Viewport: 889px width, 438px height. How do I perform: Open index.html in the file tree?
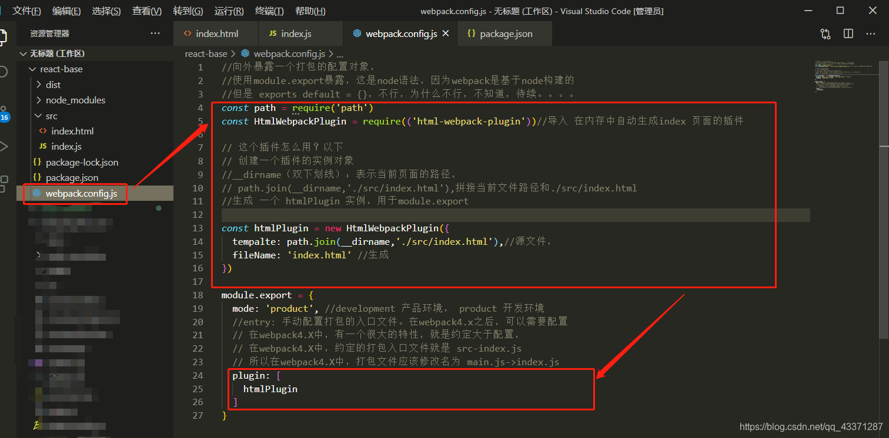95,131
